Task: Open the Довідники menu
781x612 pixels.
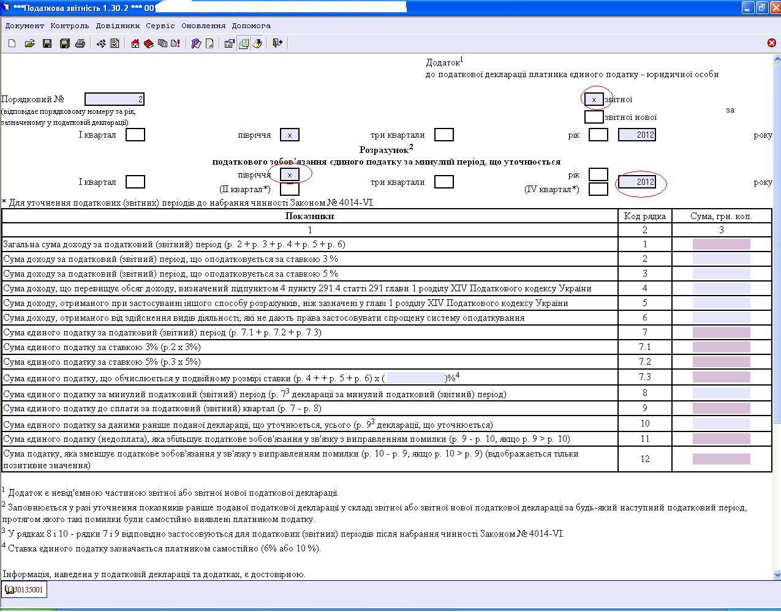Action: click(x=118, y=26)
